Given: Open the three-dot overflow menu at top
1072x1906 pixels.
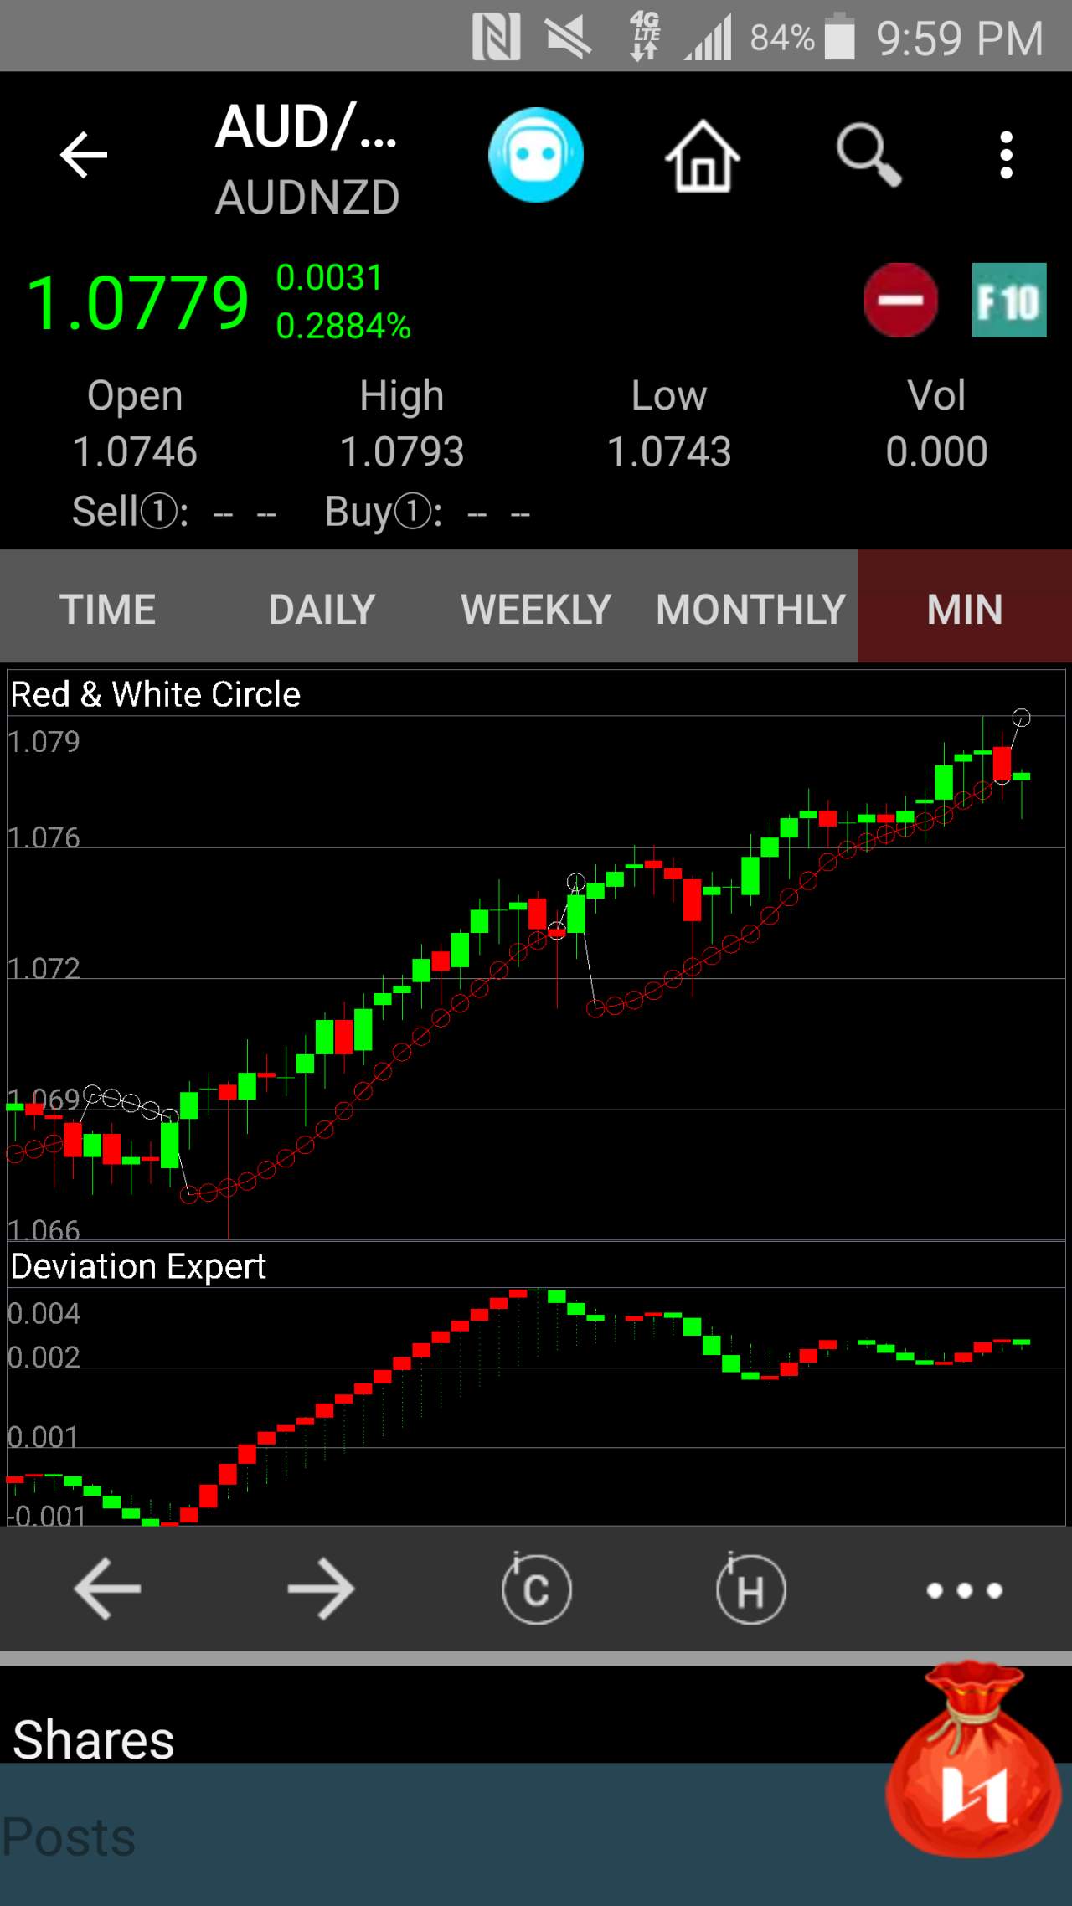Looking at the screenshot, I should pyautogui.click(x=1007, y=155).
